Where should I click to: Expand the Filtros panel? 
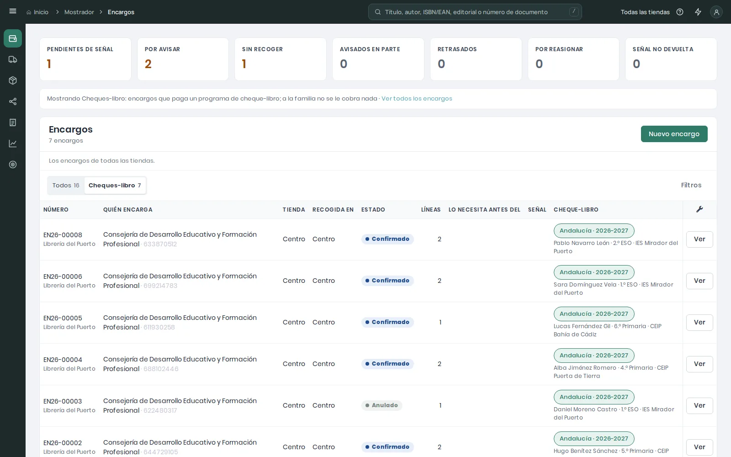click(691, 185)
